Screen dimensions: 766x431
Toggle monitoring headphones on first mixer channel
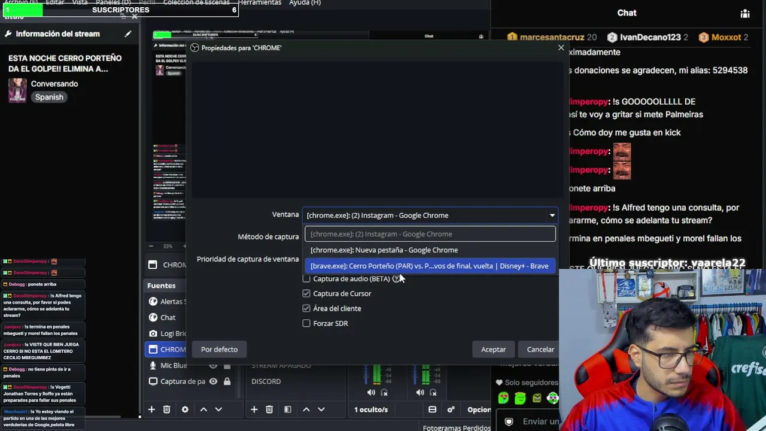384,393
